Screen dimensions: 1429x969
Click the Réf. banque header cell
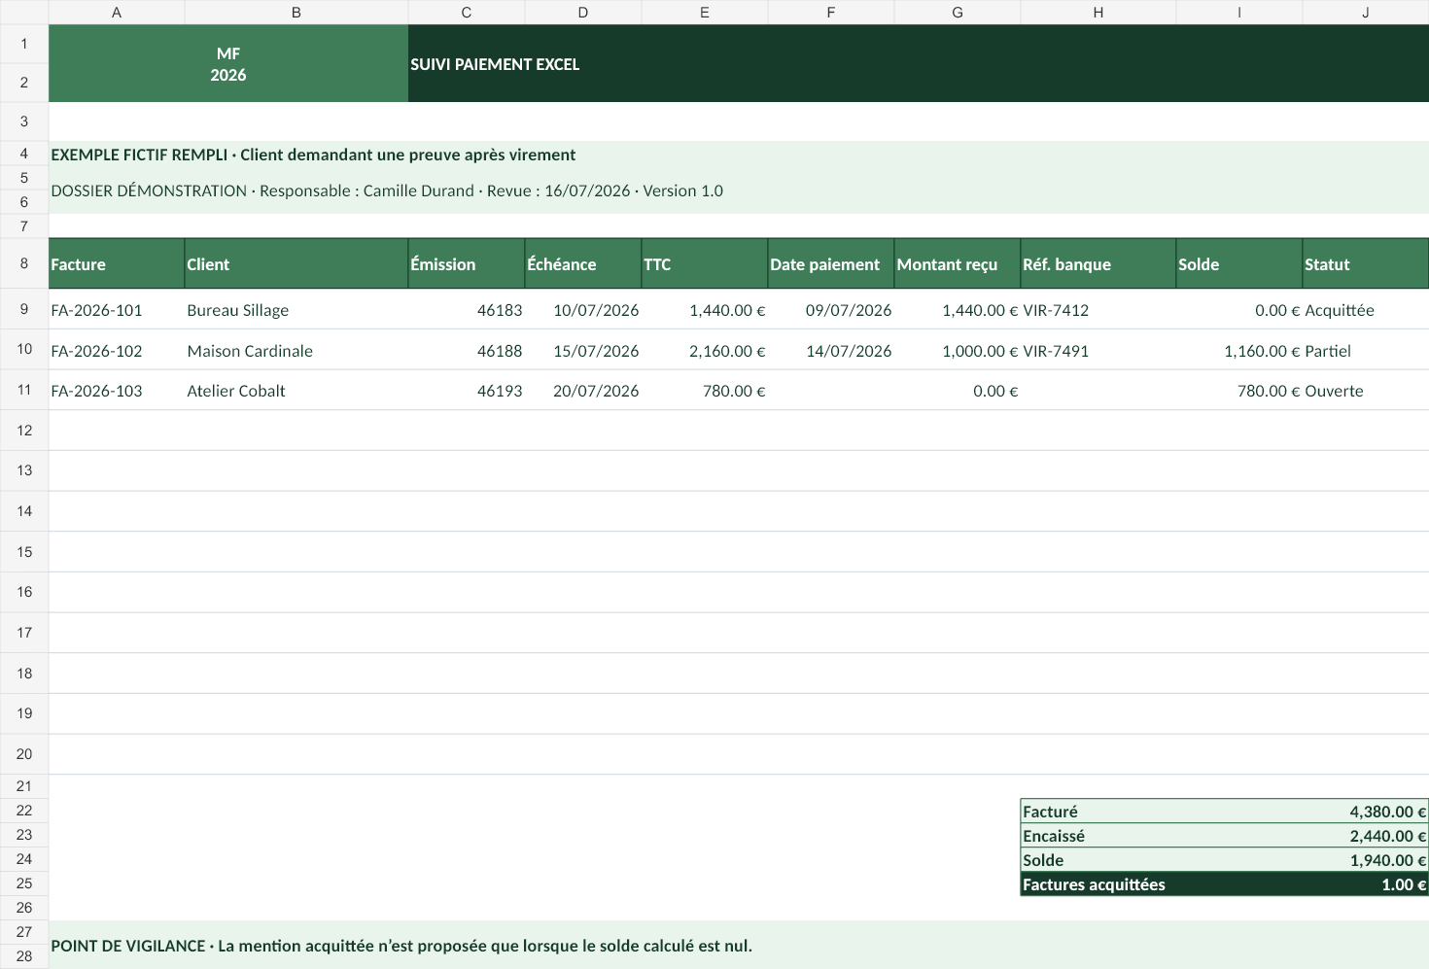click(1098, 263)
